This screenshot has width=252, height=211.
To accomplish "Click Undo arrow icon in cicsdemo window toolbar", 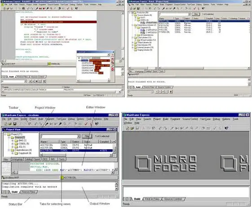I will [x=36, y=124].
